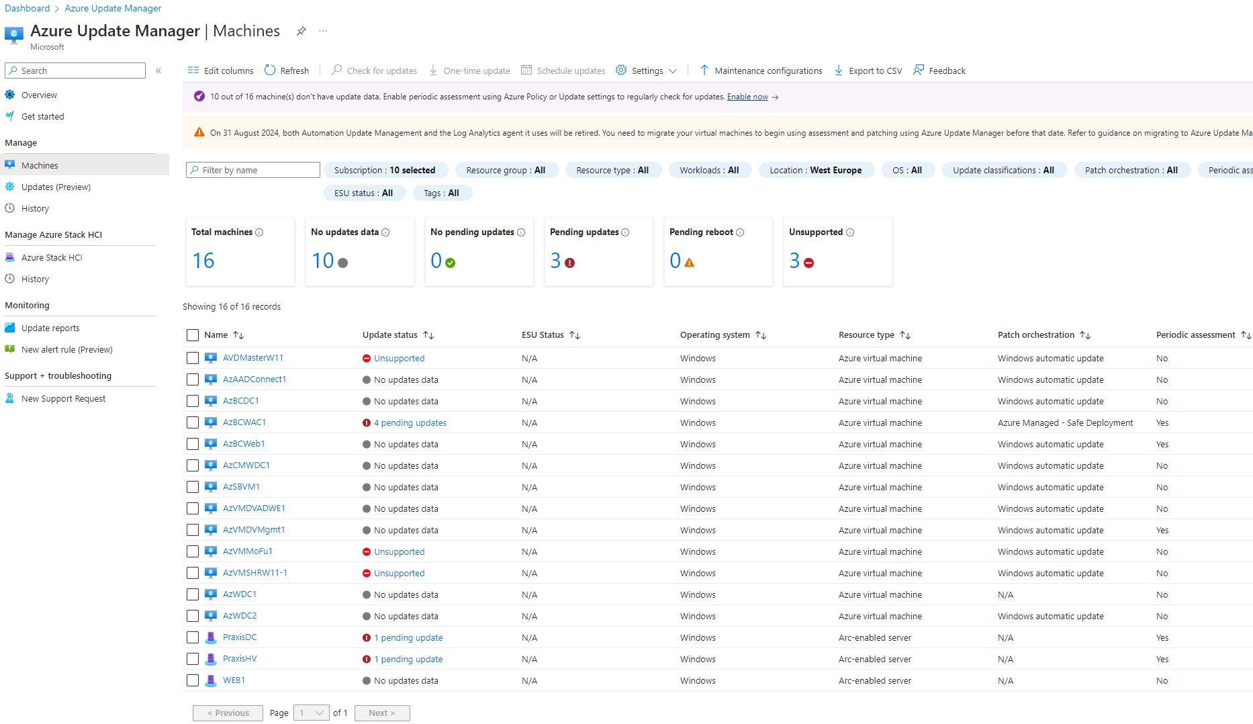Sort by Name column arrows
Viewport: 1253px width, 724px height.
point(238,335)
